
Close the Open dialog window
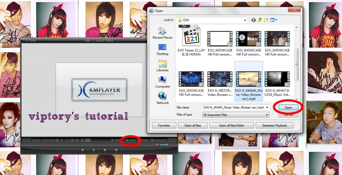294,10
